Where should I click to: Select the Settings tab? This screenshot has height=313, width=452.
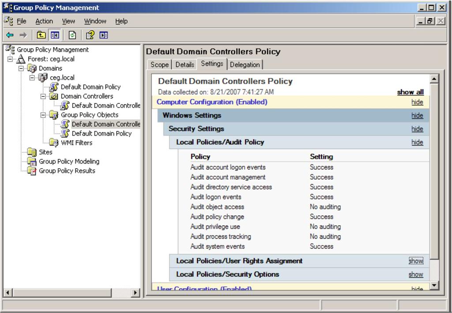pyautogui.click(x=212, y=63)
